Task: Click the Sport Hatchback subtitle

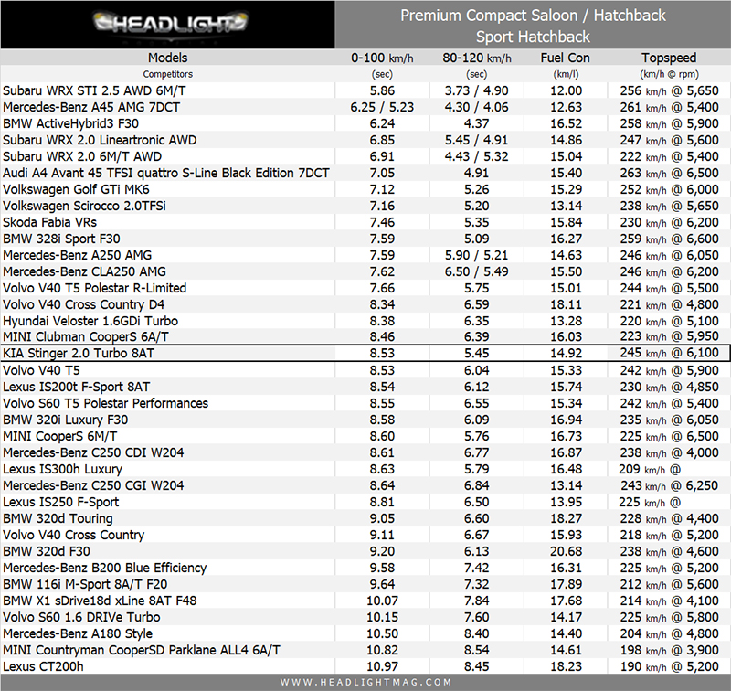Action: (533, 37)
